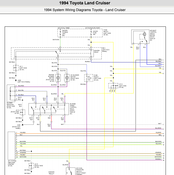Click the 'IGNITION SWITCH' label

51,173
